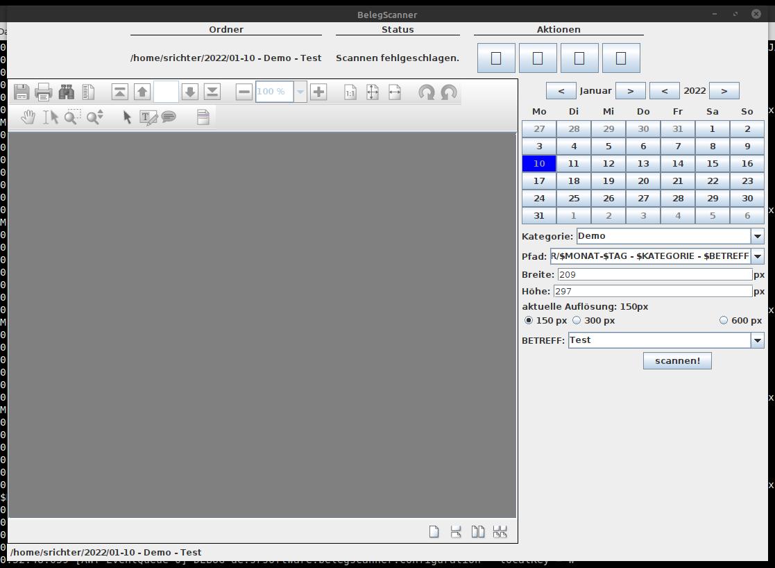This screenshot has width=775, height=568.
Task: Go to next month after Januar
Action: pyautogui.click(x=630, y=91)
